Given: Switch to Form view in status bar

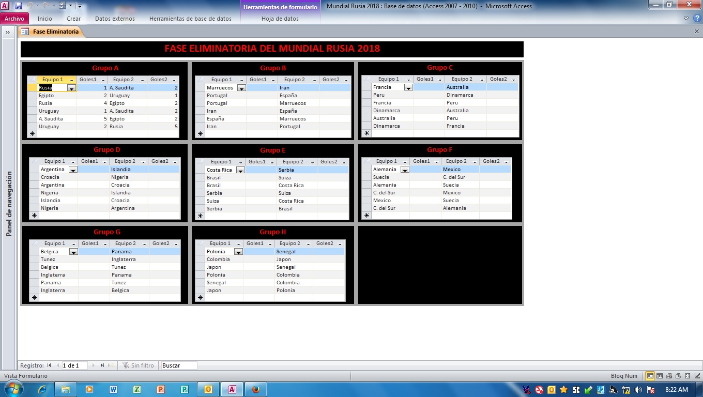Looking at the screenshot, I should point(650,376).
